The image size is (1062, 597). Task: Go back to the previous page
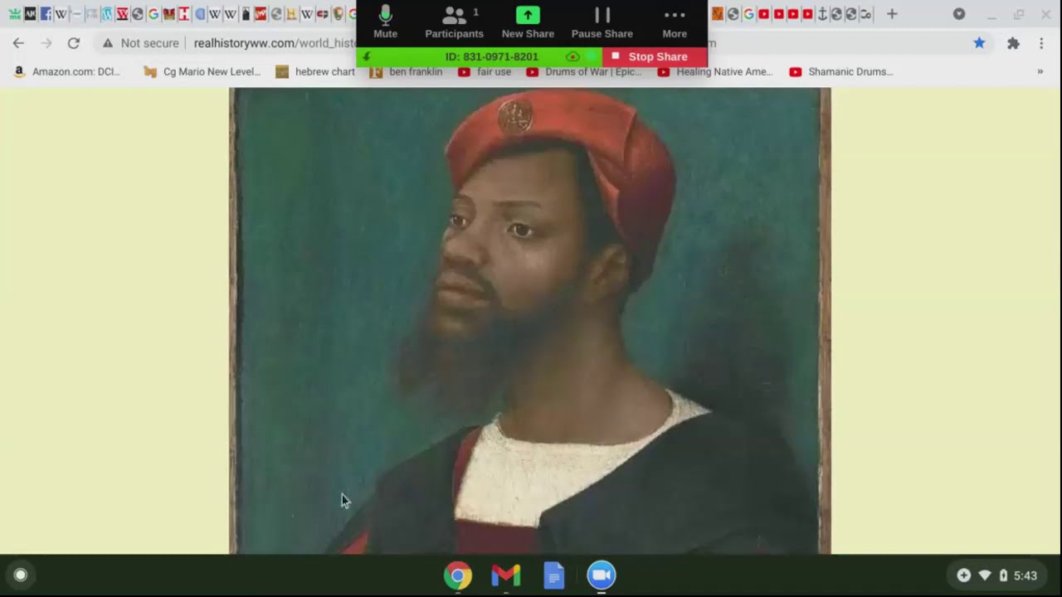18,43
